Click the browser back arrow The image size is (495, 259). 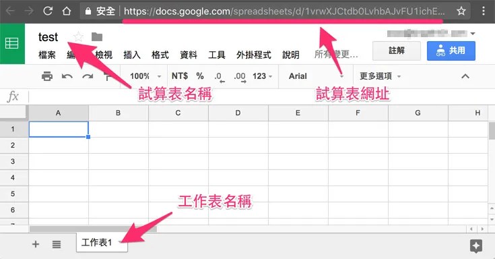click(x=10, y=11)
